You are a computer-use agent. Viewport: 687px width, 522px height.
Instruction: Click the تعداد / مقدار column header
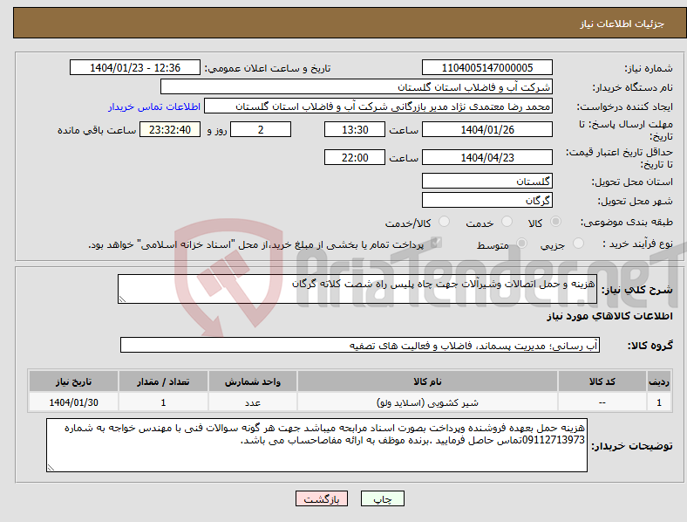163,381
